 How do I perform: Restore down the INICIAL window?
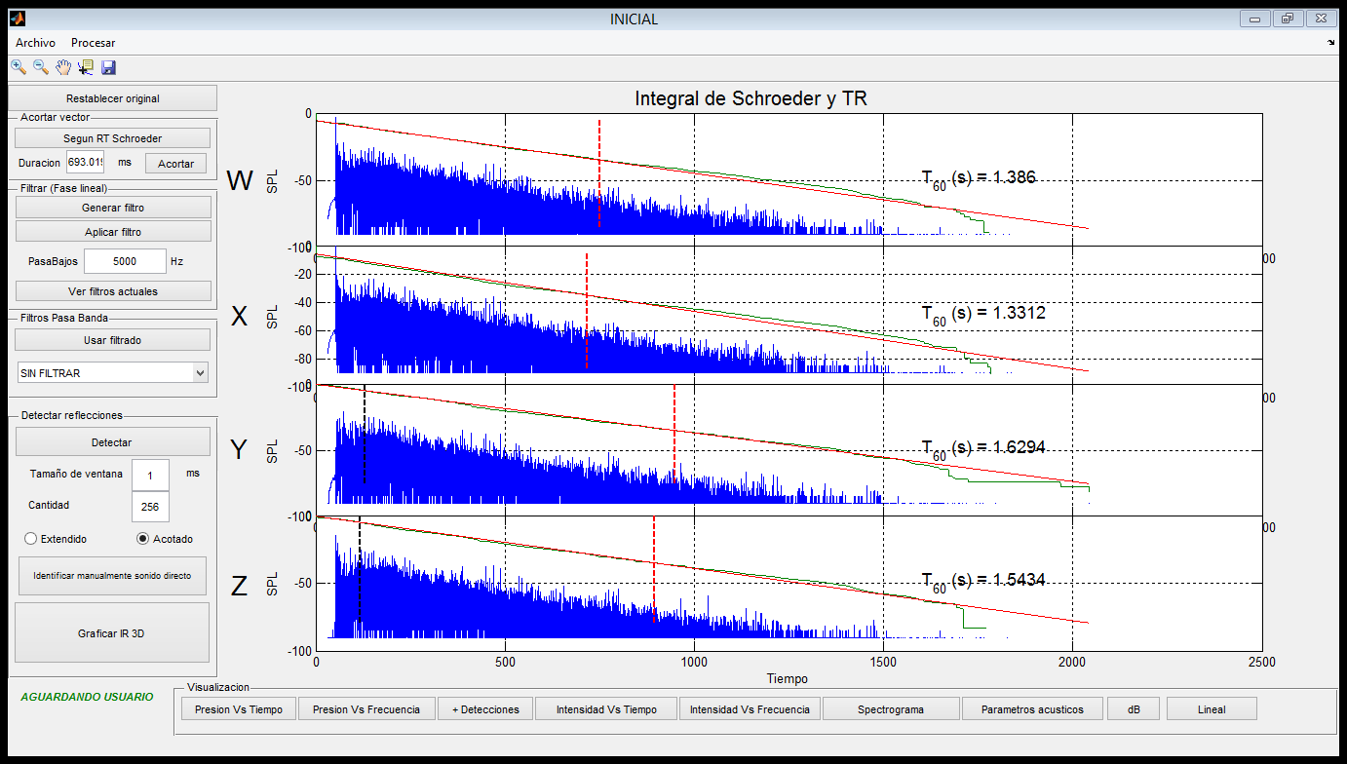pyautogui.click(x=1288, y=19)
